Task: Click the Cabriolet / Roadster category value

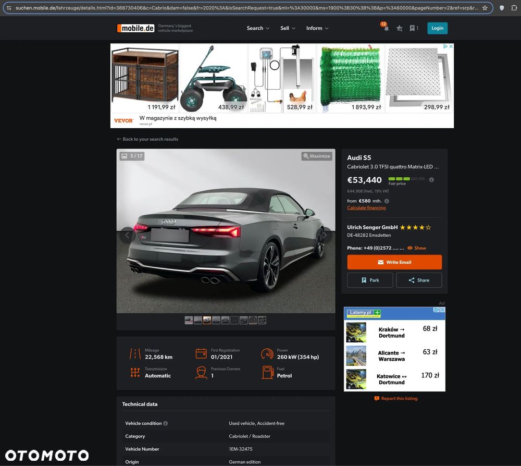Action: pos(250,436)
